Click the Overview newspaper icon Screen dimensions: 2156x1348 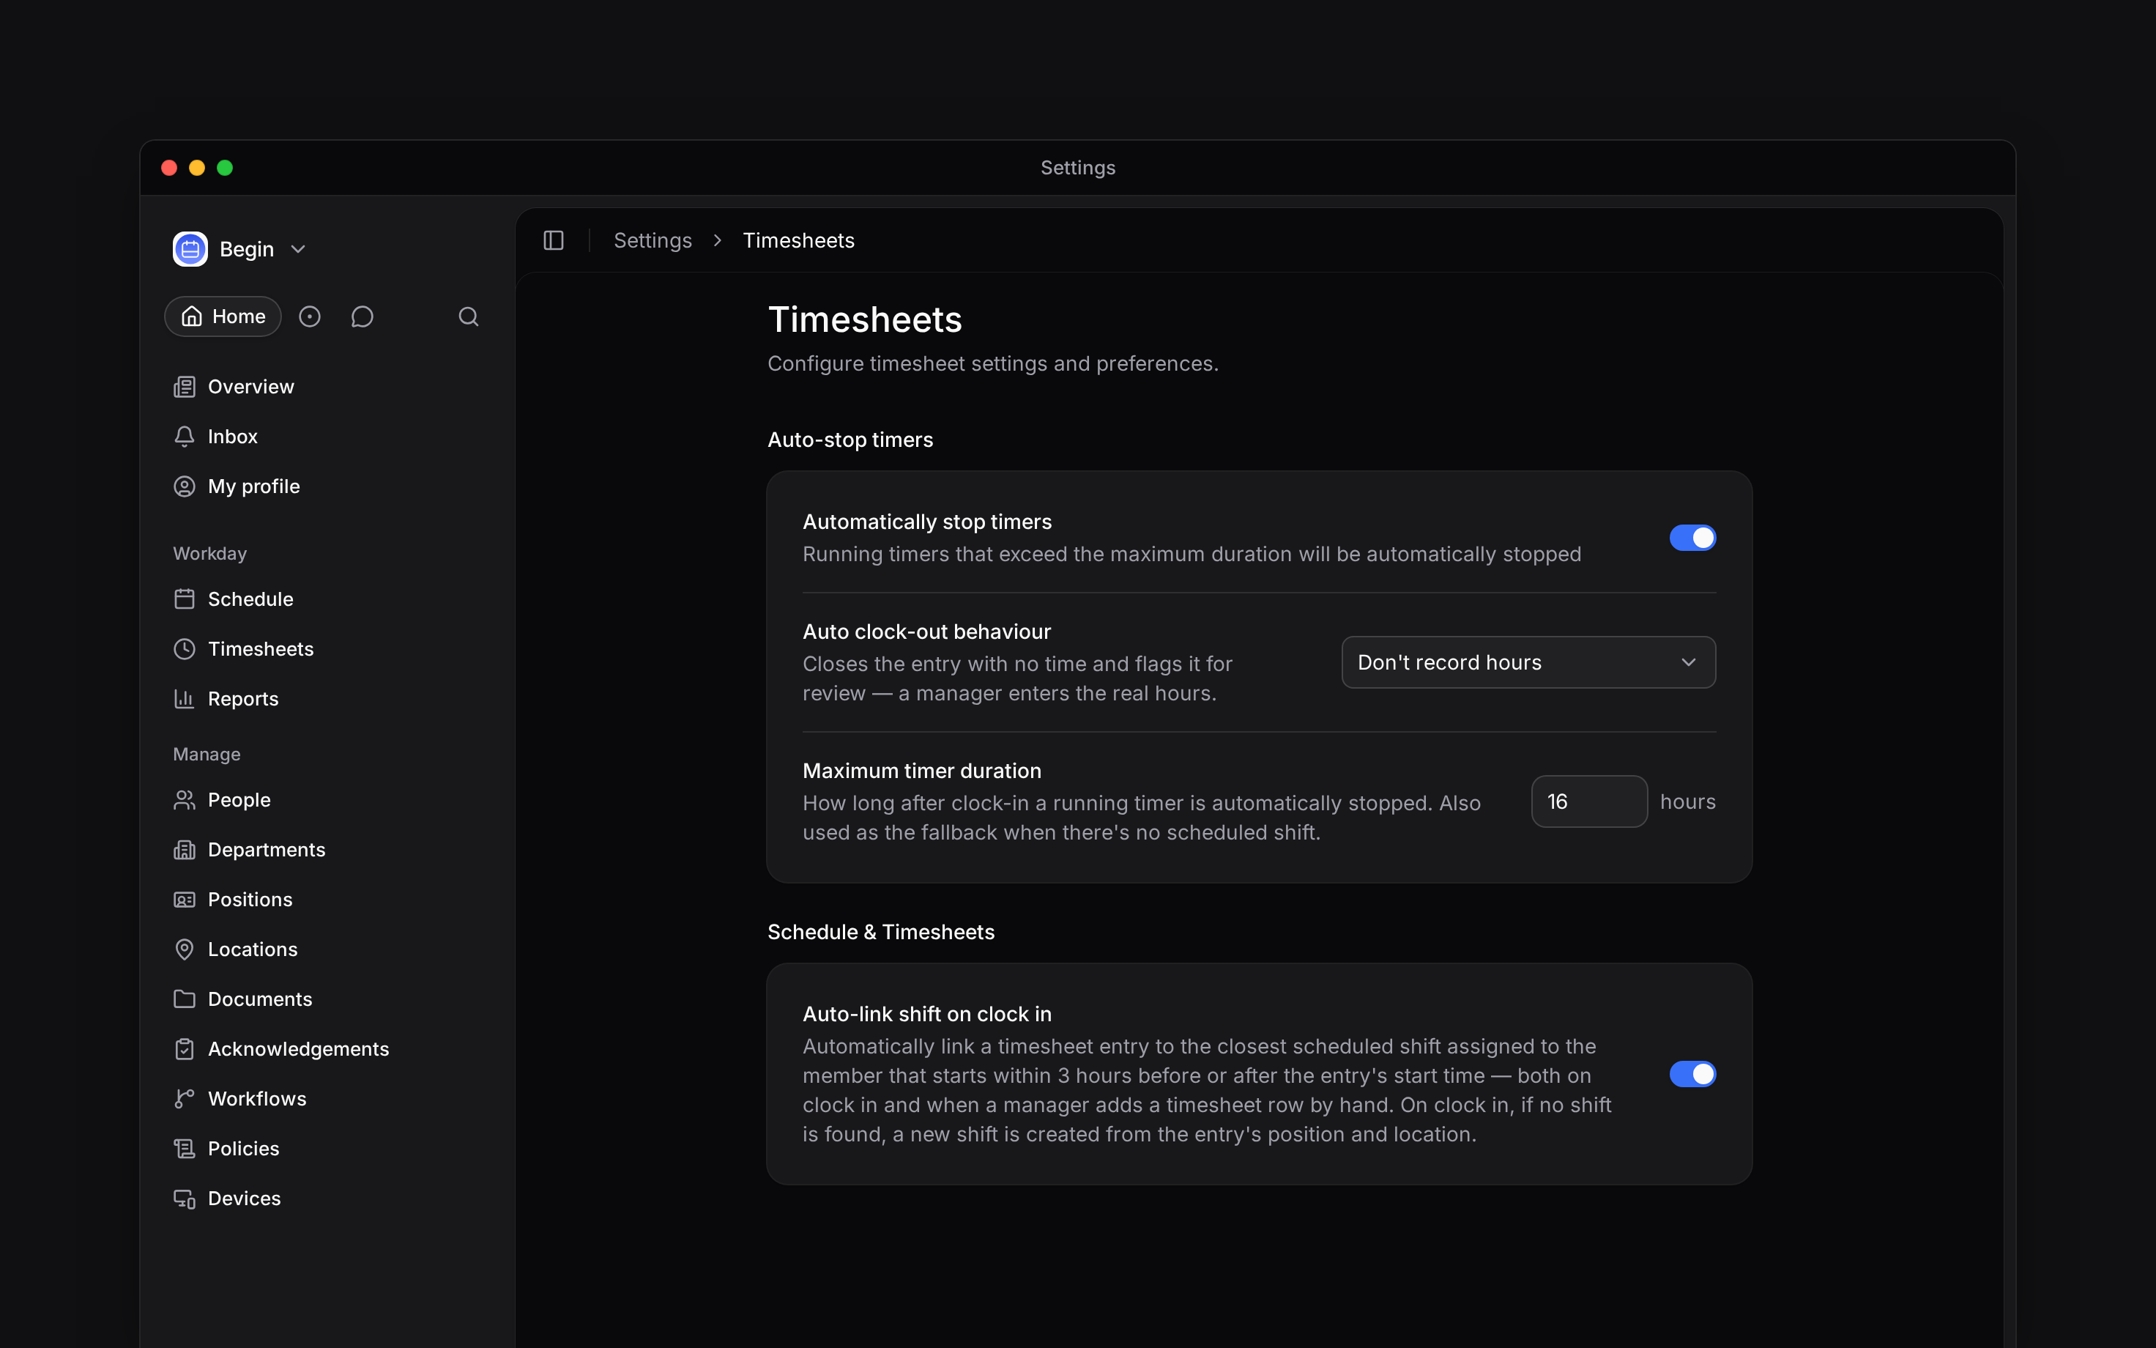pyautogui.click(x=185, y=387)
